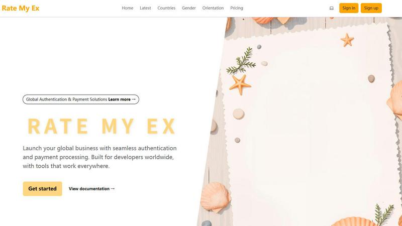Click the Sign up button
This screenshot has width=402, height=226.
[x=371, y=8]
